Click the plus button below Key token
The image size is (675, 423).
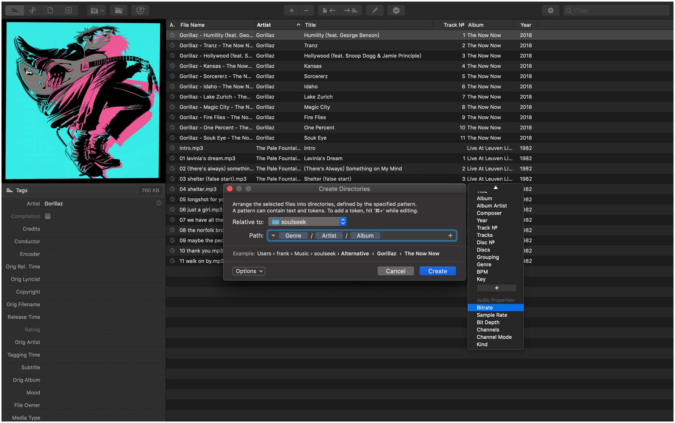tap(496, 288)
